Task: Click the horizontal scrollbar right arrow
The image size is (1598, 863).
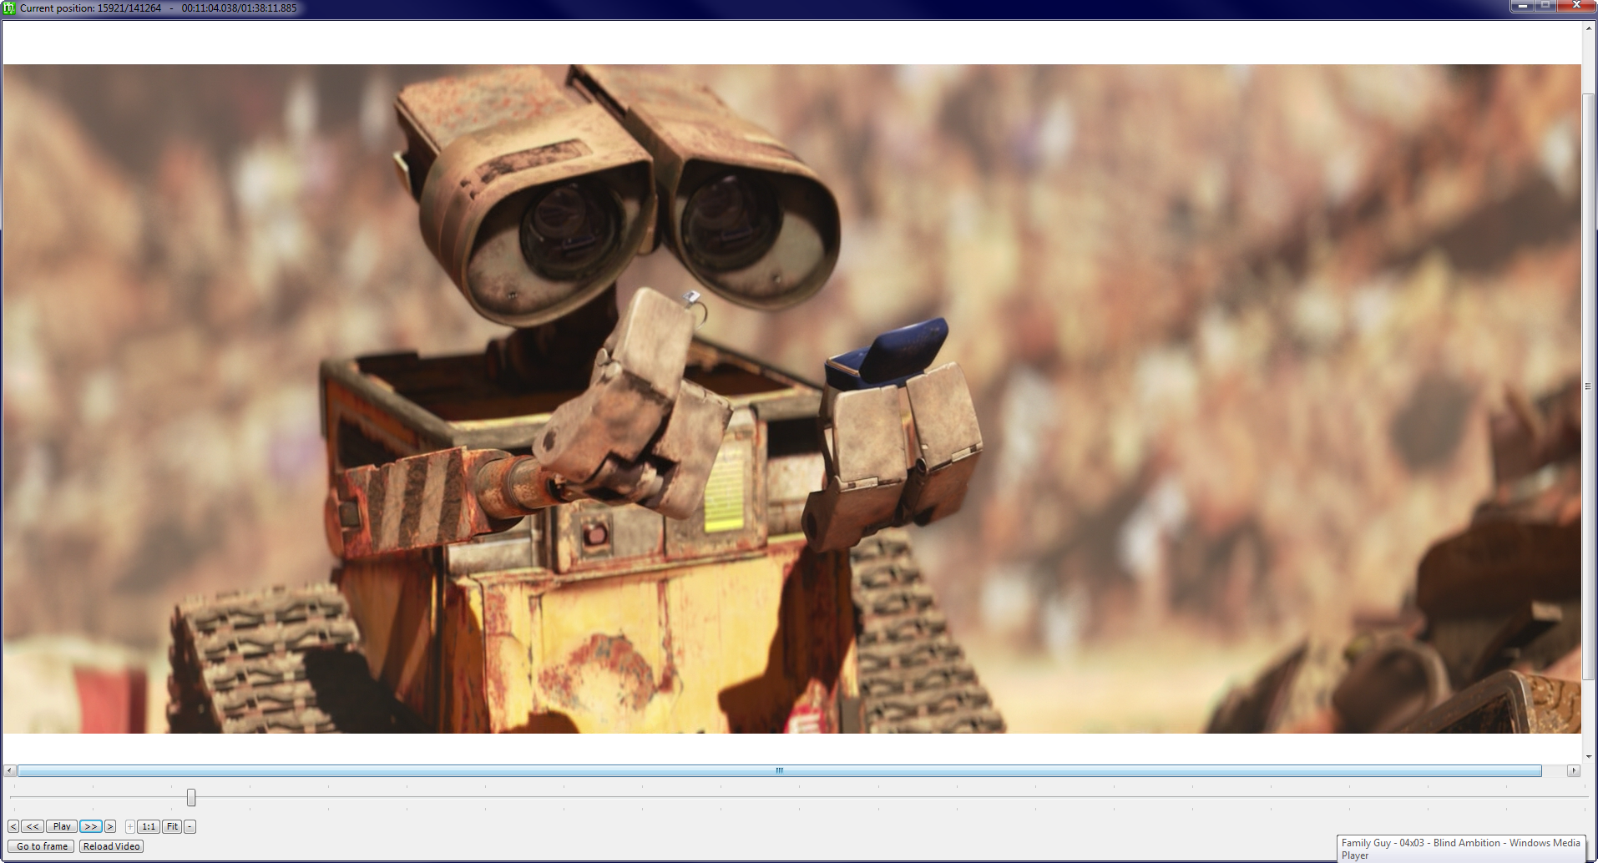Action: pyautogui.click(x=1574, y=770)
